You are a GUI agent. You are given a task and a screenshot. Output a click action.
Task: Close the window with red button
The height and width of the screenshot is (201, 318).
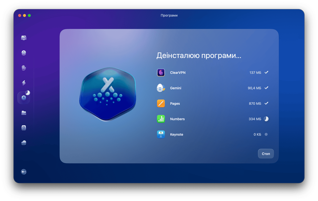coord(19,15)
